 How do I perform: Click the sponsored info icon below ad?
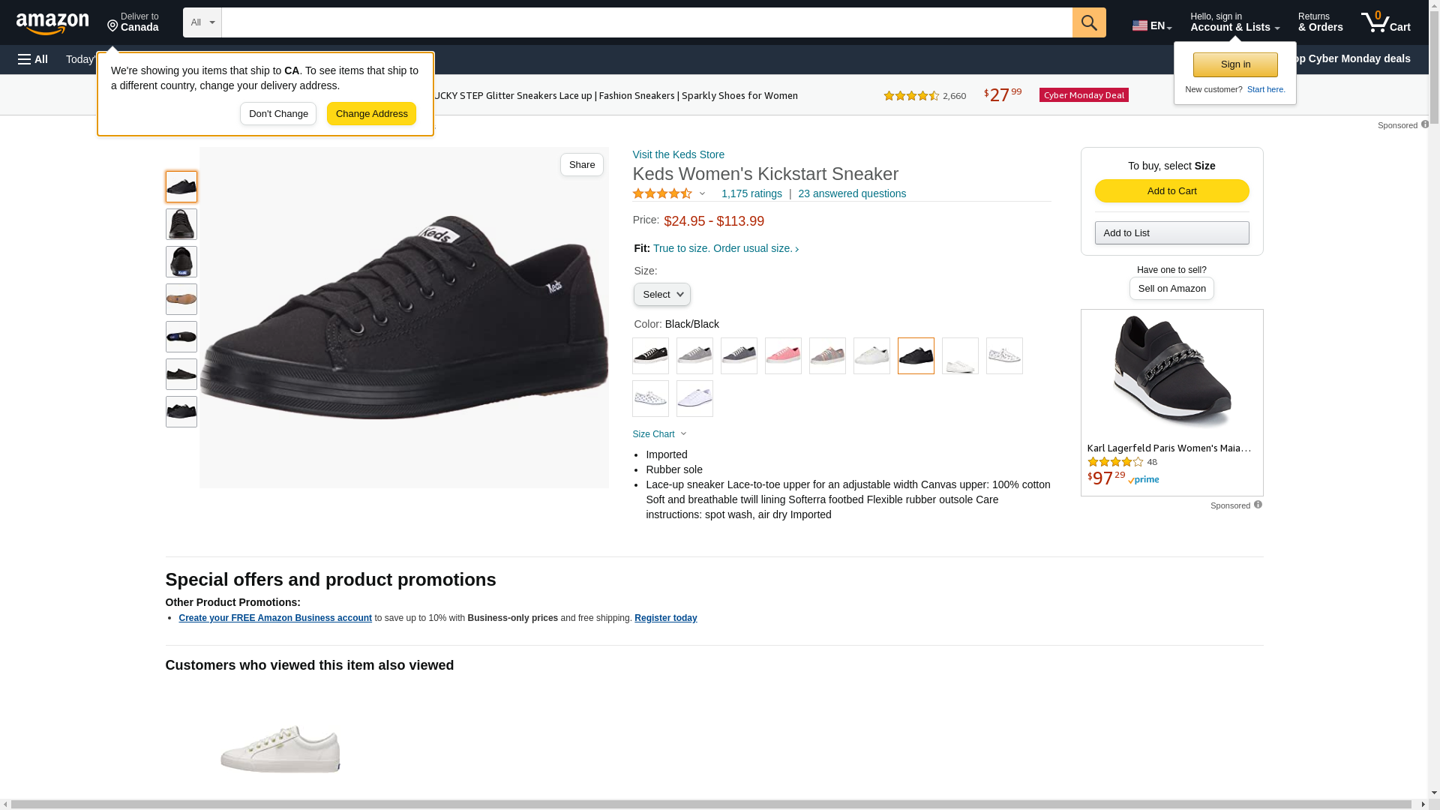1258,505
